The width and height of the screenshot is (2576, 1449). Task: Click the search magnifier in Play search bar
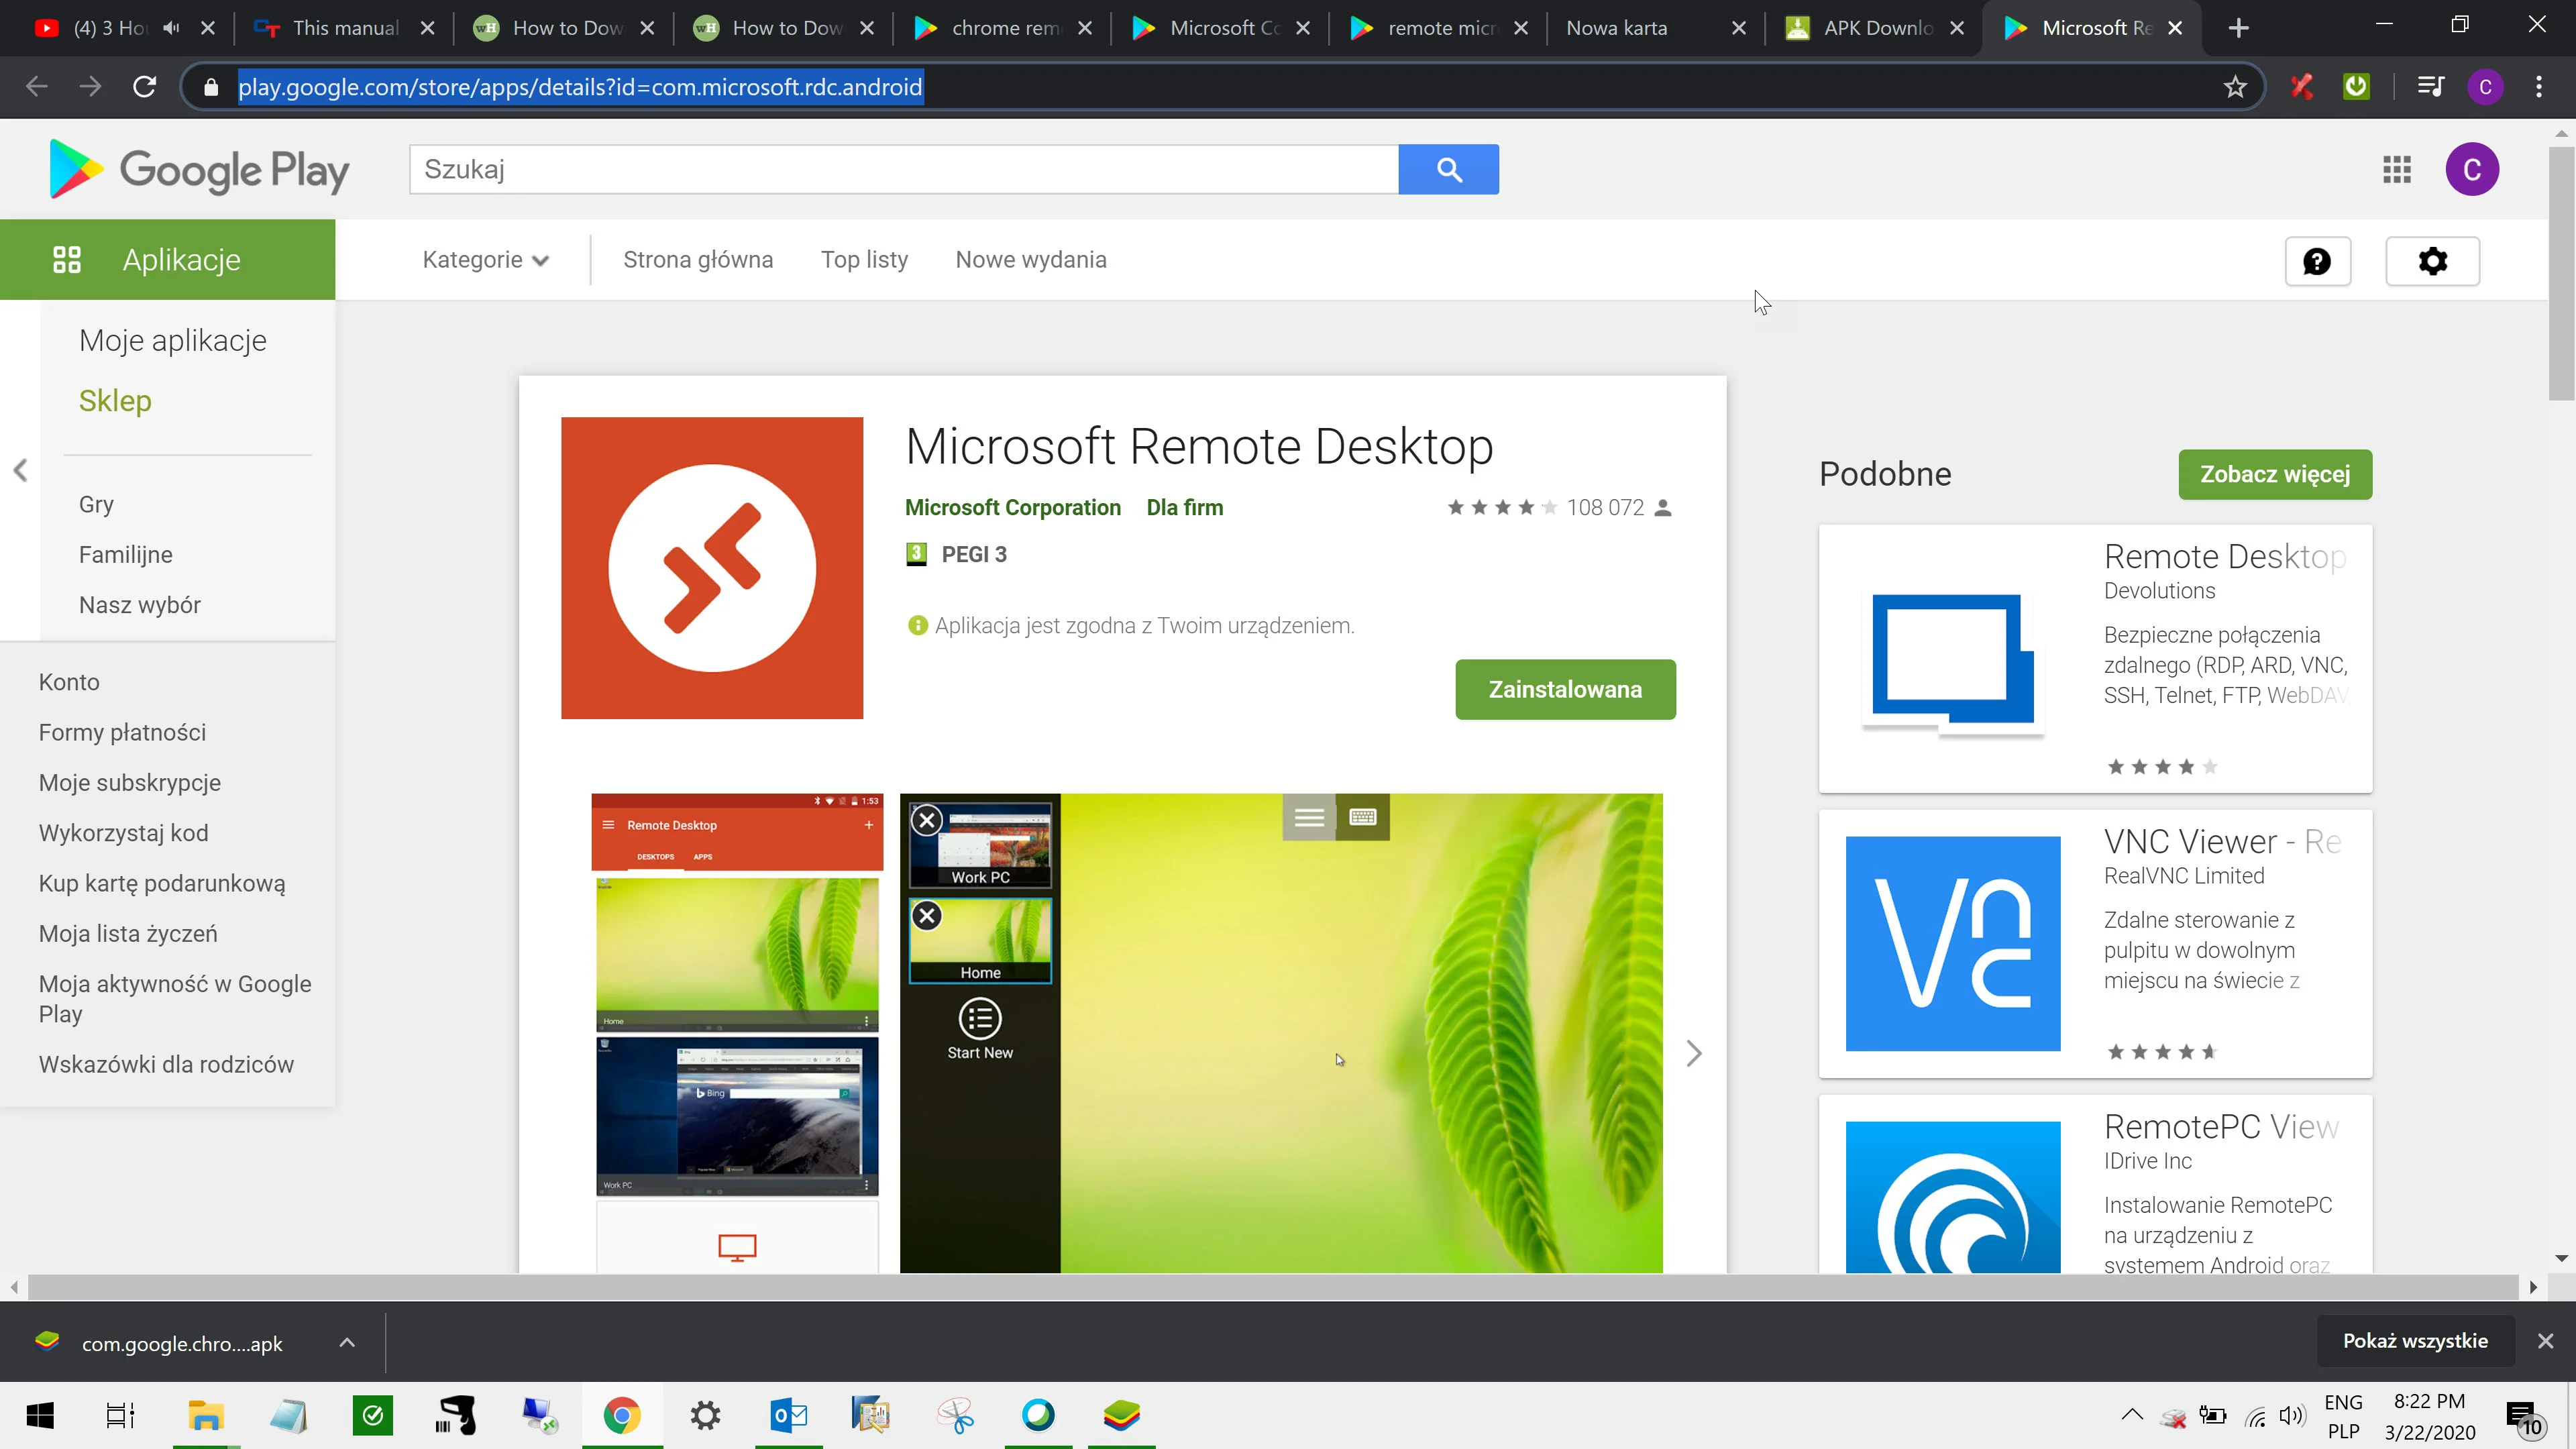[1449, 168]
